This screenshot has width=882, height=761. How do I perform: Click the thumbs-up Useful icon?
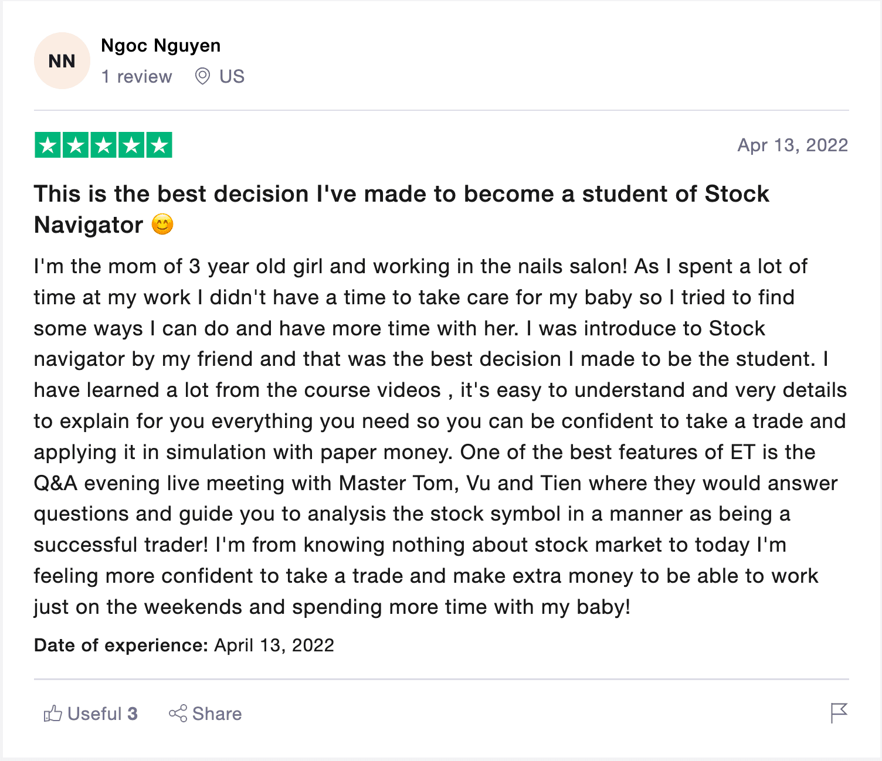pyautogui.click(x=53, y=714)
